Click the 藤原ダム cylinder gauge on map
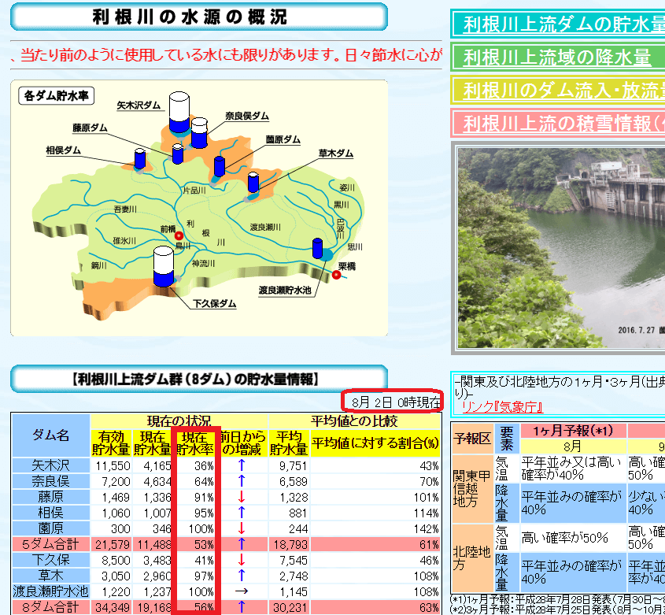Screen dimensions: 665x615 coord(178,154)
